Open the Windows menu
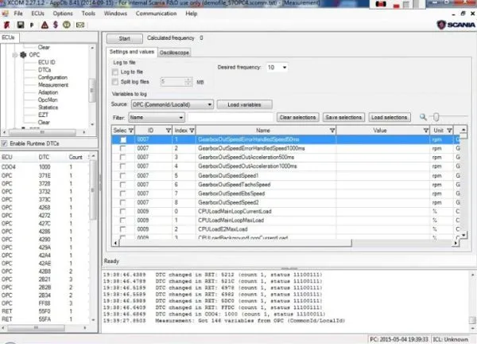 (x=115, y=14)
